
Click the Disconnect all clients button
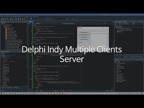coord(84,39)
